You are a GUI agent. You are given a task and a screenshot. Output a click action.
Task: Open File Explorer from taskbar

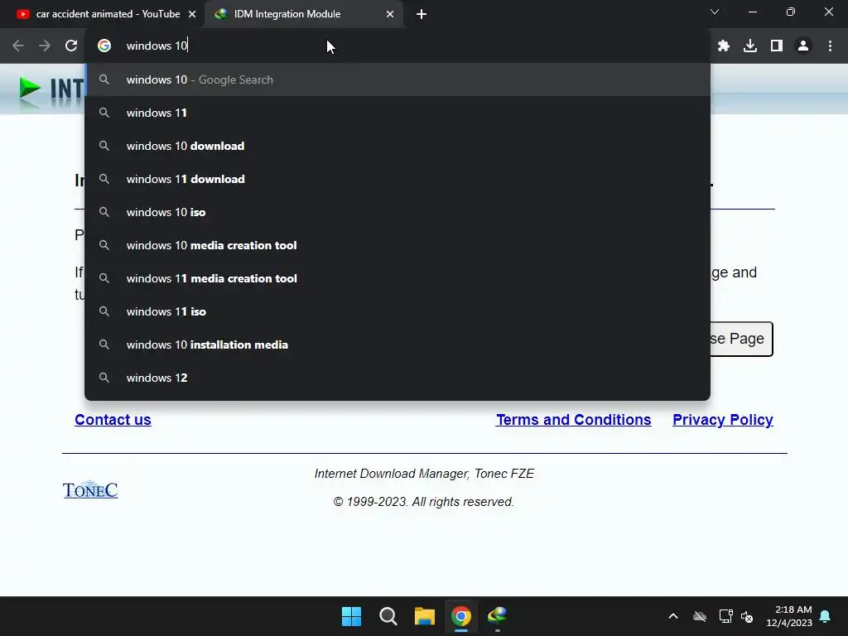pyautogui.click(x=425, y=616)
